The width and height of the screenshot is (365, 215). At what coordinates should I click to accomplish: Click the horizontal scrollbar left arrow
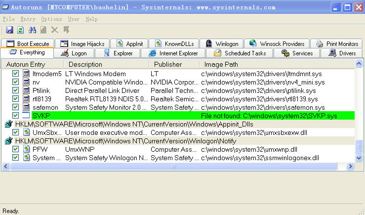click(6, 166)
